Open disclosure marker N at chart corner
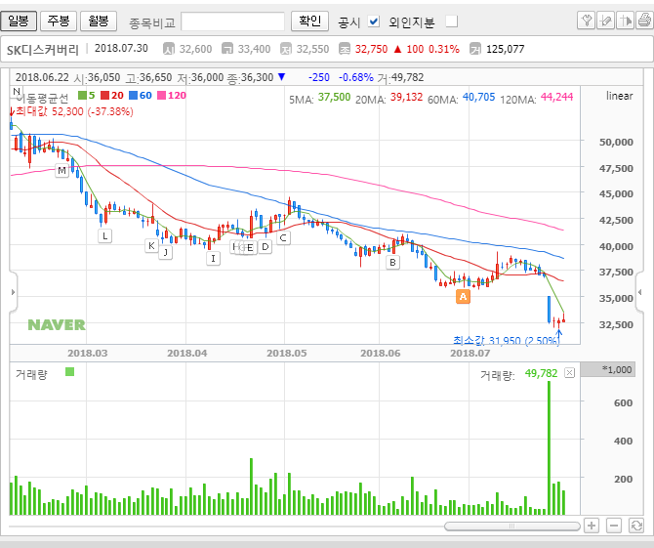The image size is (654, 548). (x=17, y=92)
